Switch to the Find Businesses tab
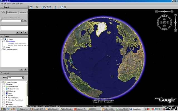Screen dimensions: 178x111 tap(12, 12)
